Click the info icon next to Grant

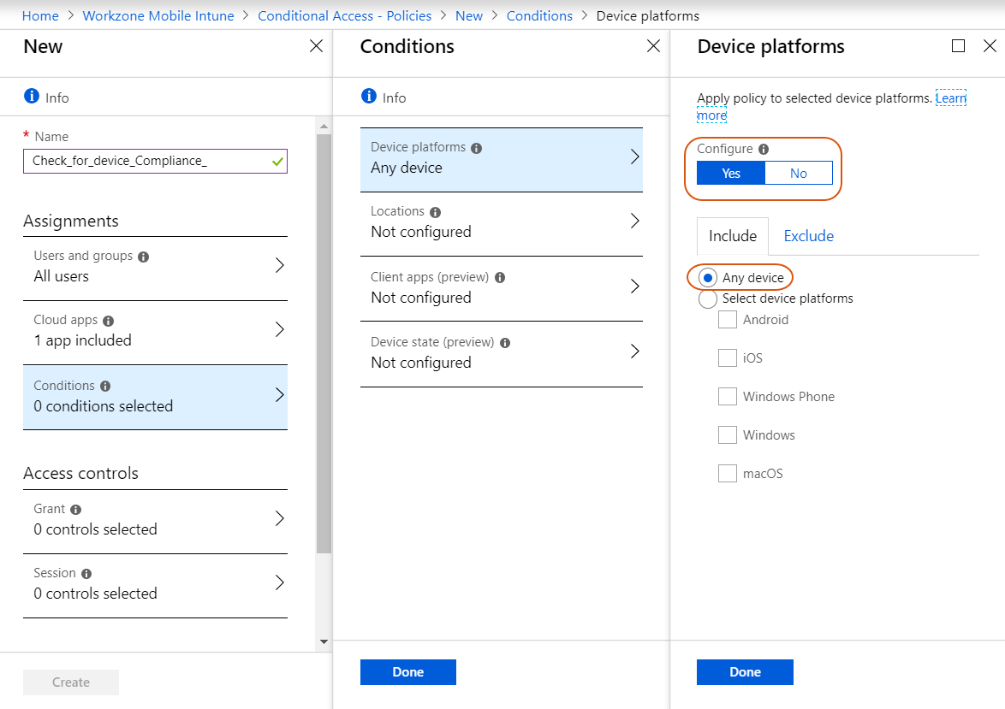tap(75, 510)
